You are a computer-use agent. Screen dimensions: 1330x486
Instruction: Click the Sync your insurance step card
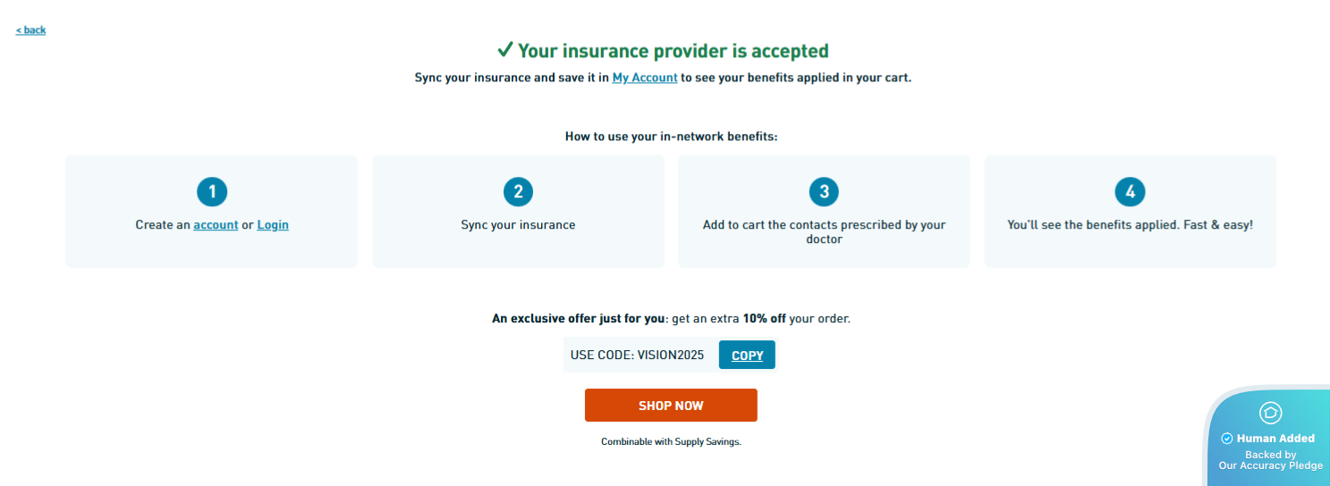pos(518,241)
